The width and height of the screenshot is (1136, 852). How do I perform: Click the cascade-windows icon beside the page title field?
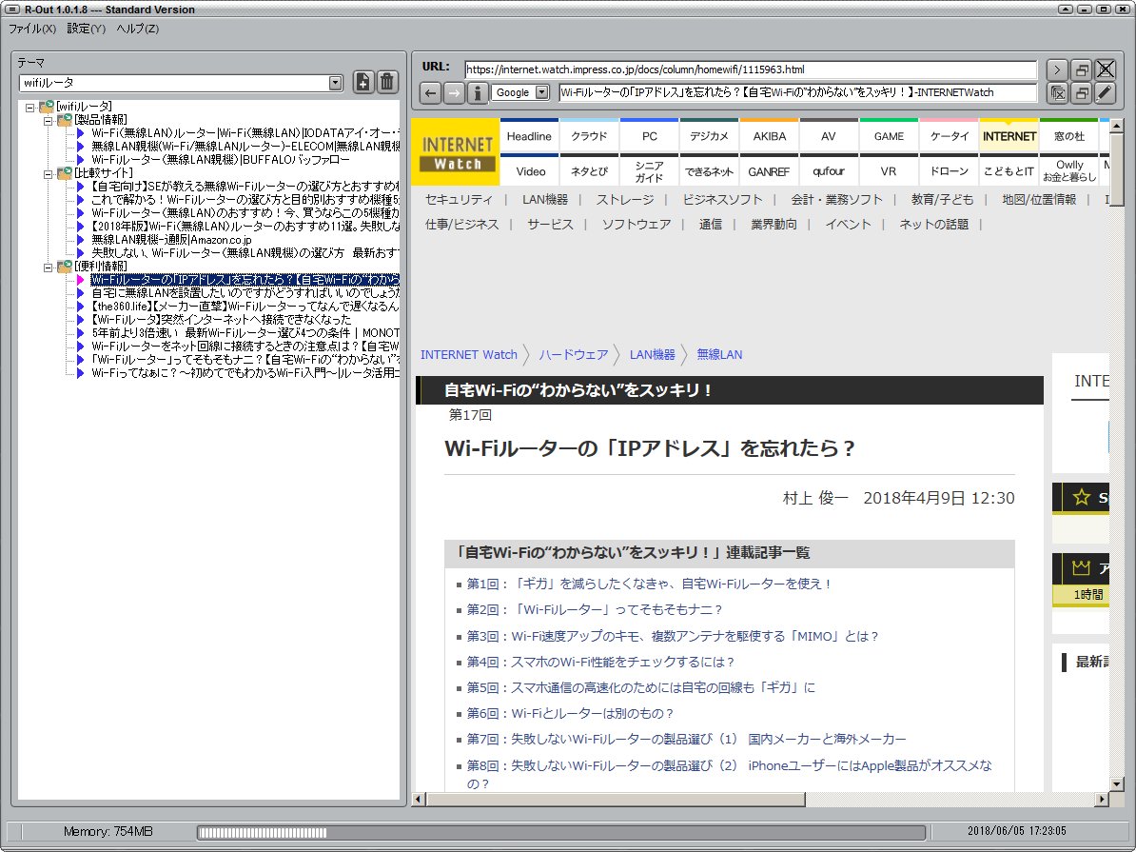coord(1081,92)
